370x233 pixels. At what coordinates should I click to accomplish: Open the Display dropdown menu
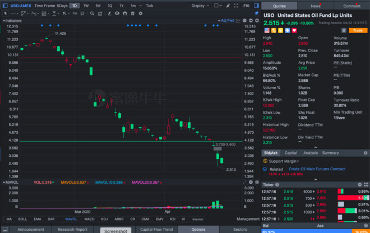click(200, 6)
